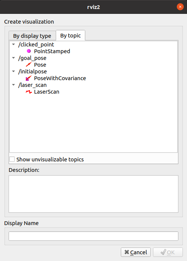Select the LaserScan display entry
This screenshot has width=187, height=261.
tap(47, 92)
